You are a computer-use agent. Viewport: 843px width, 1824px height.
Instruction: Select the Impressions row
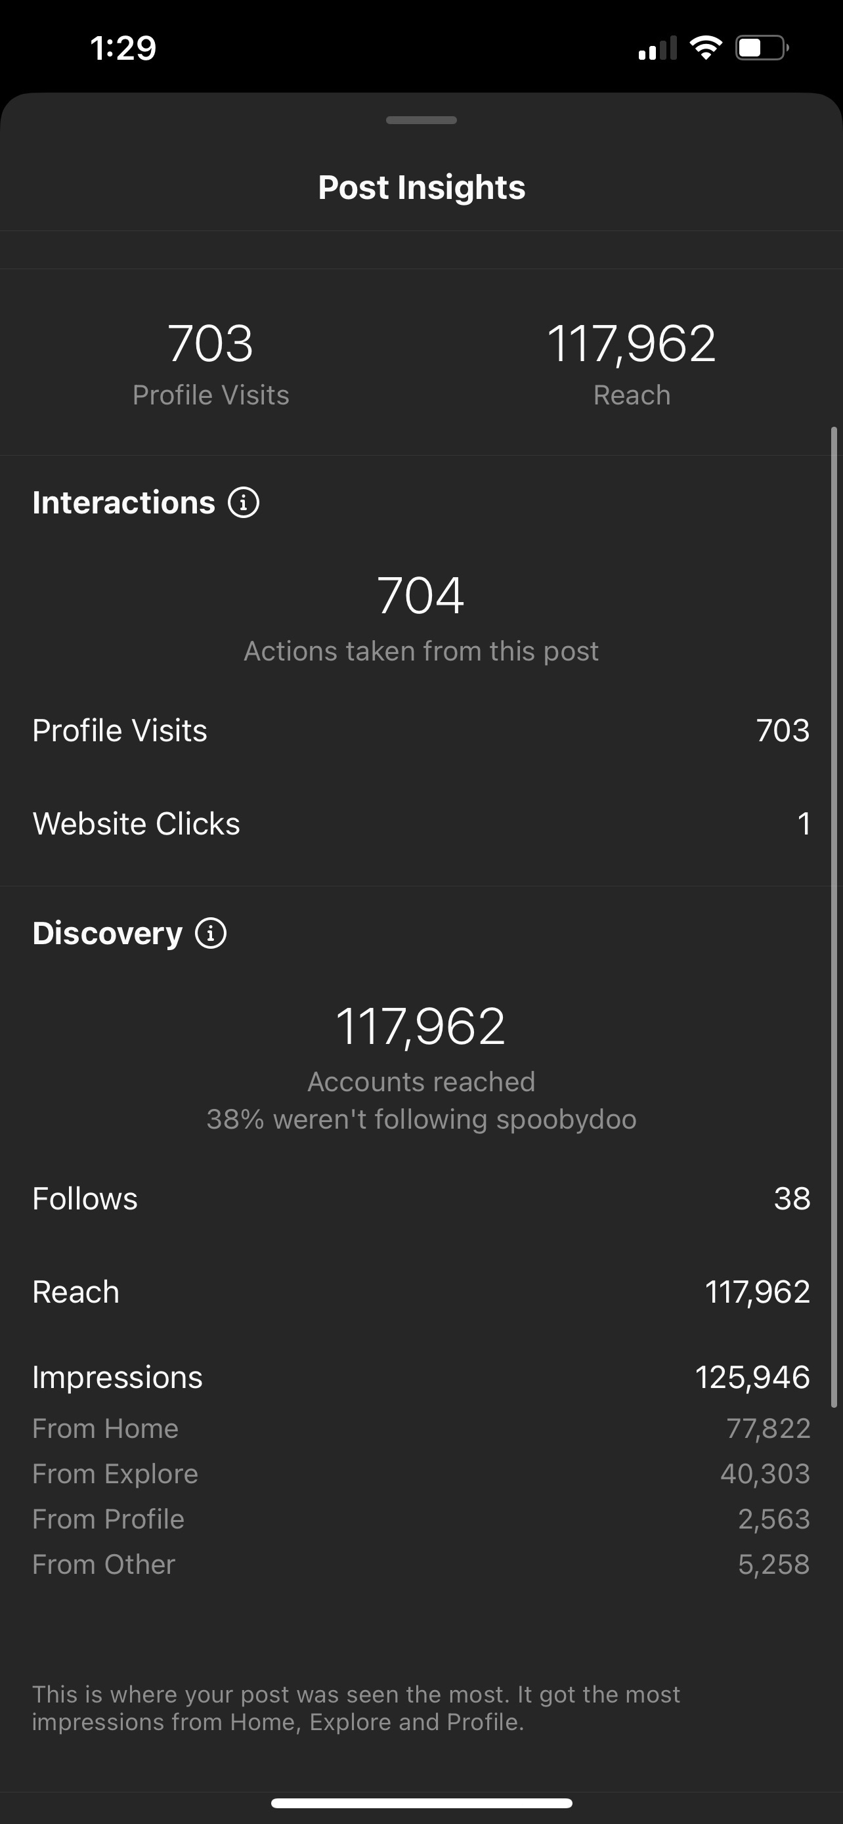421,1378
